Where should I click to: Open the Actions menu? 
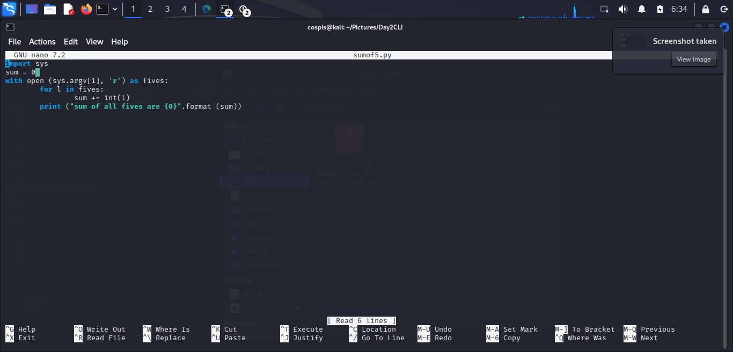pyautogui.click(x=42, y=41)
